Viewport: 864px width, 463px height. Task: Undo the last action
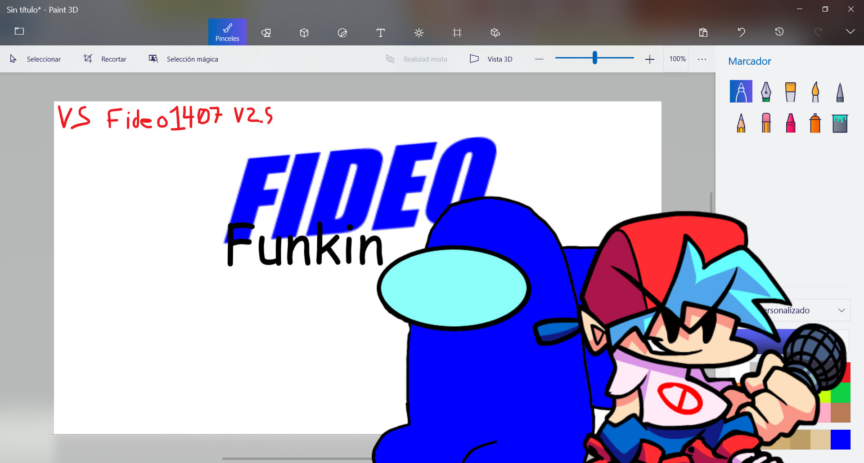[x=742, y=32]
